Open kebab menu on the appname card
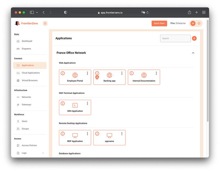This screenshot has width=220, height=172. coord(122,134)
